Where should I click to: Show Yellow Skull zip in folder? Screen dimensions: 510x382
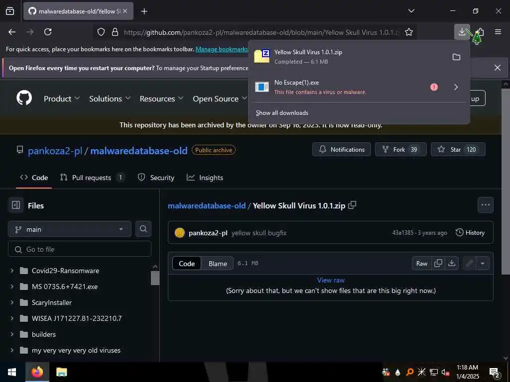[456, 57]
